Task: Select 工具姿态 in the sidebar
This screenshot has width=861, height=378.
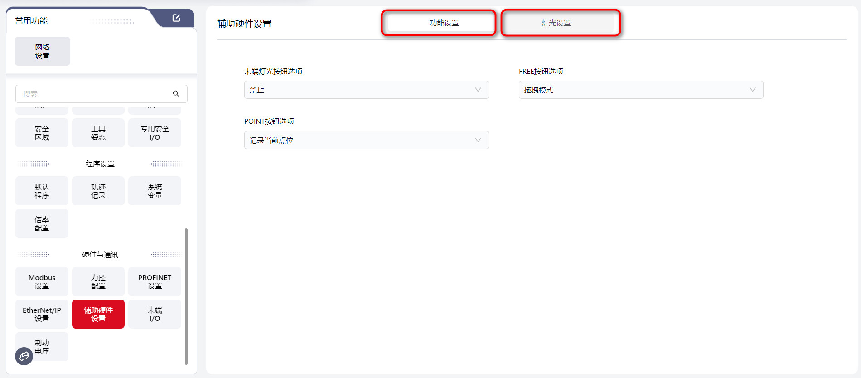Action: coord(98,133)
